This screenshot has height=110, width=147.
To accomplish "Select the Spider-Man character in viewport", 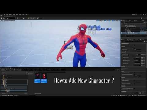I will coord(82,45).
